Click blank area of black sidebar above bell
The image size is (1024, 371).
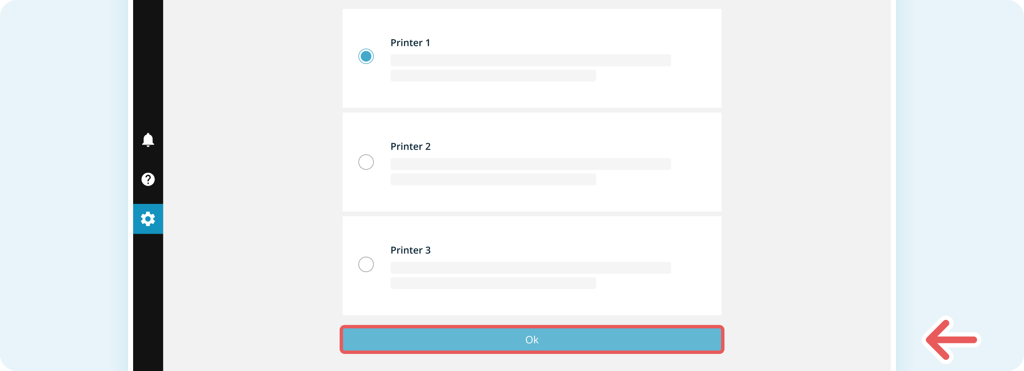[x=148, y=64]
